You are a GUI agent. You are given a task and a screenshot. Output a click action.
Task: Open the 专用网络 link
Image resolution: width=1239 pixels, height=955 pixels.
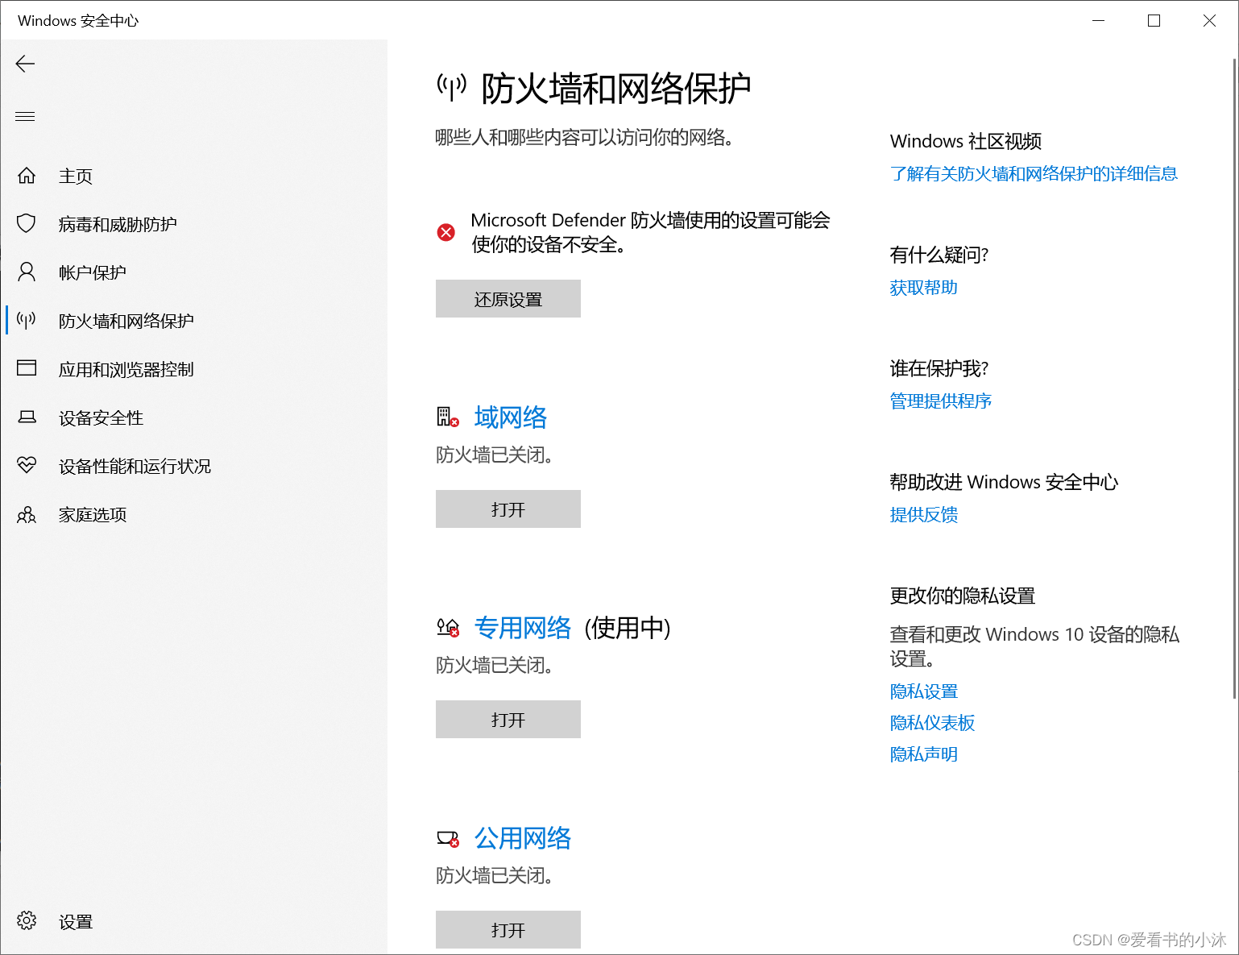coord(523,628)
